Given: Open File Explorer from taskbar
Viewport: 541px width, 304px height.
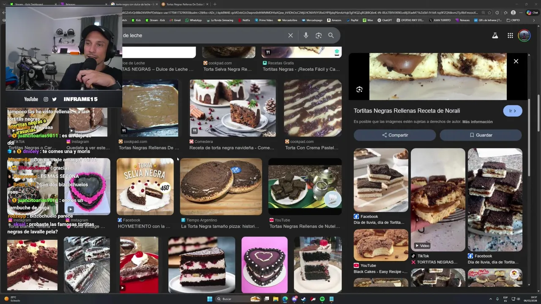Looking at the screenshot, I should pos(276,299).
